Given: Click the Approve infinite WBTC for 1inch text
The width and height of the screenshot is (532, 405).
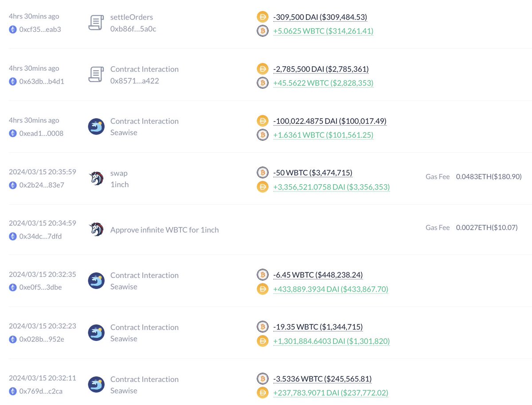Looking at the screenshot, I should [164, 230].
